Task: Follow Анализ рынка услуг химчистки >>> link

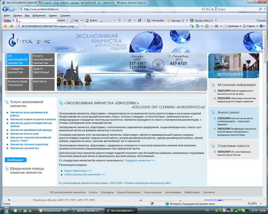Action: [x=85, y=174]
